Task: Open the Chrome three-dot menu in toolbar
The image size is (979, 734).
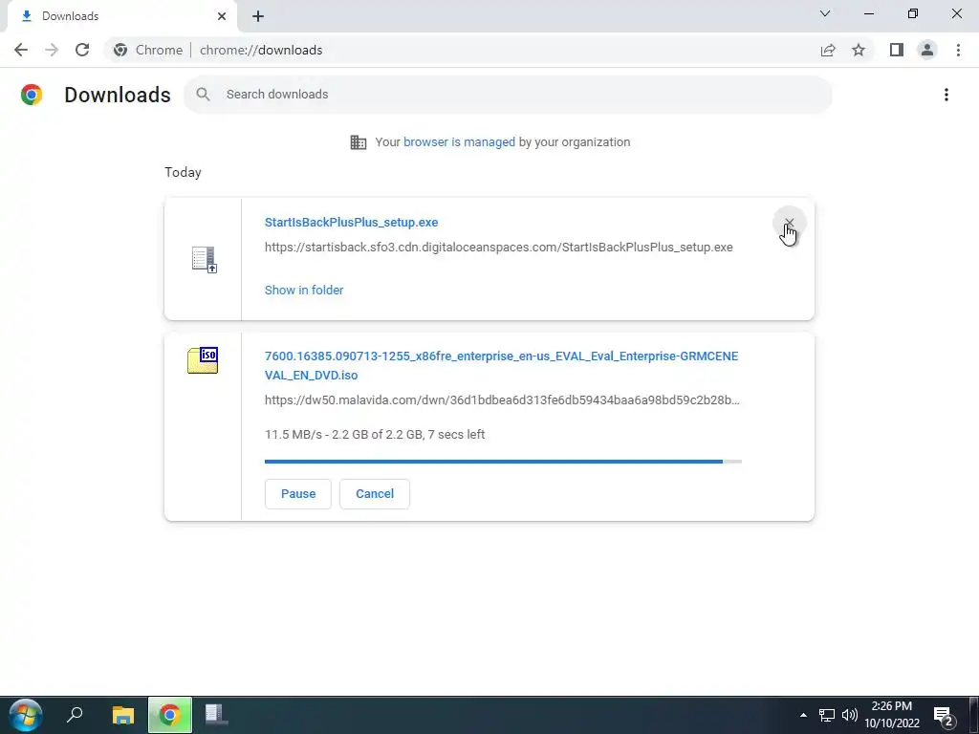Action: click(958, 50)
